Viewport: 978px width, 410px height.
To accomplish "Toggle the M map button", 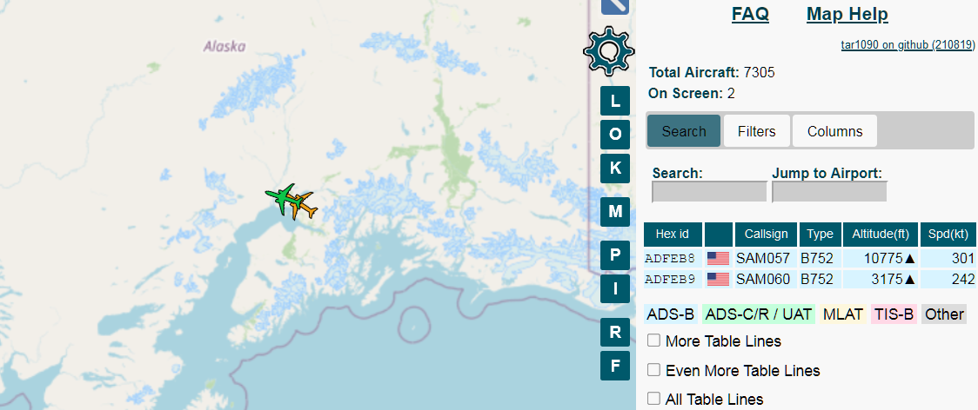I will [x=615, y=211].
